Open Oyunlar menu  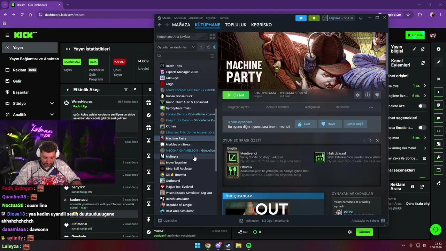pyautogui.click(x=211, y=18)
